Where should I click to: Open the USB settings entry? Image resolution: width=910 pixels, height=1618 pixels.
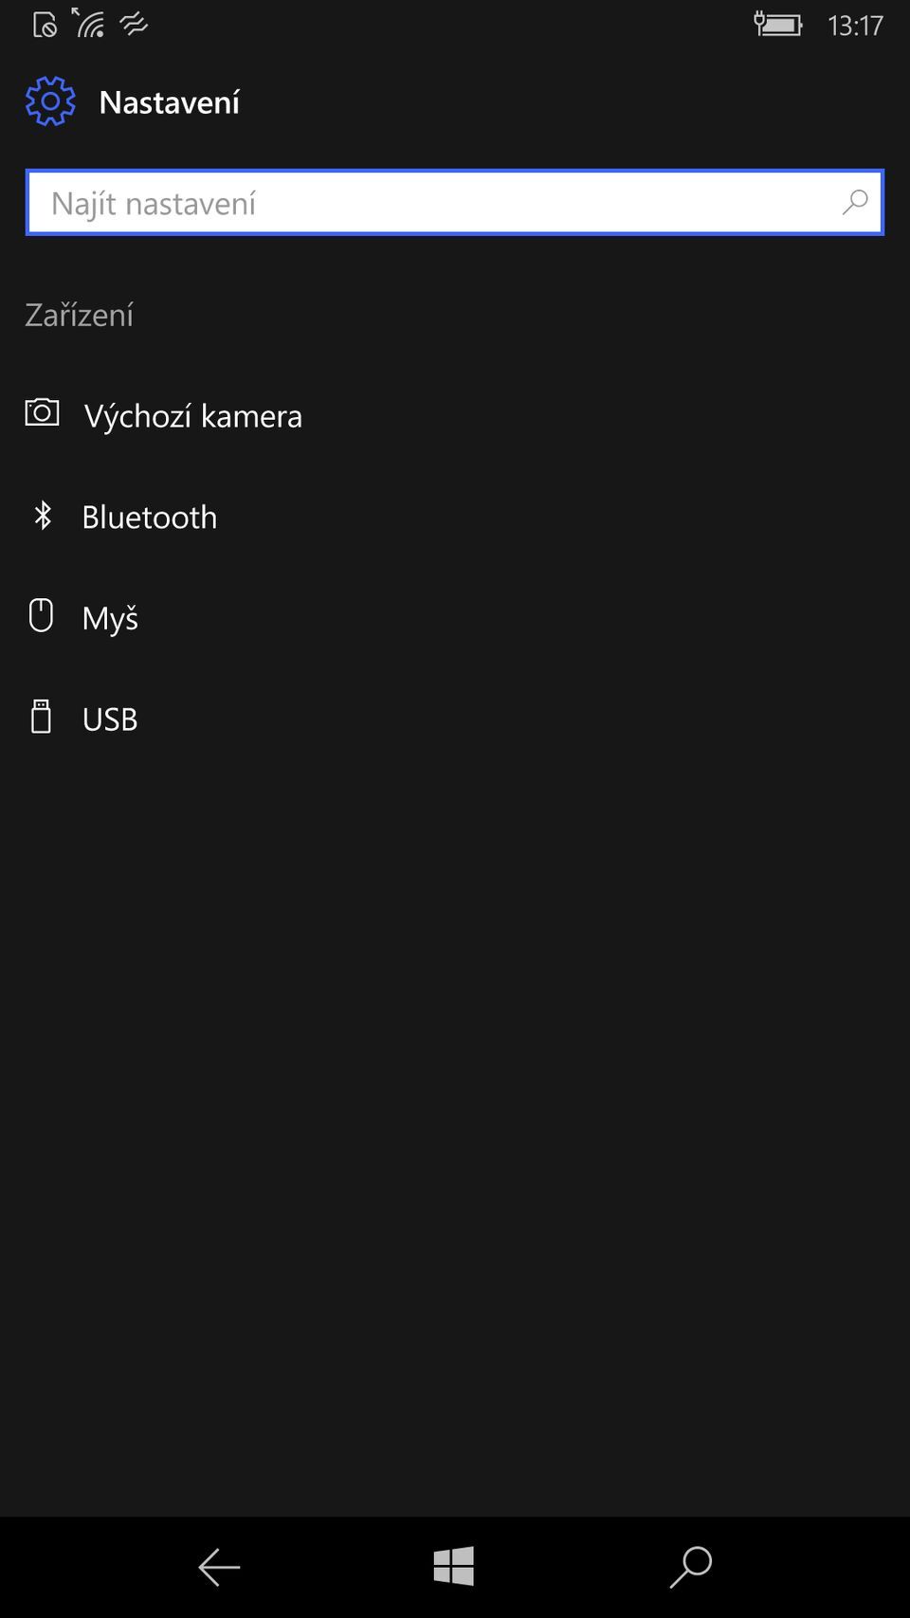coord(110,719)
